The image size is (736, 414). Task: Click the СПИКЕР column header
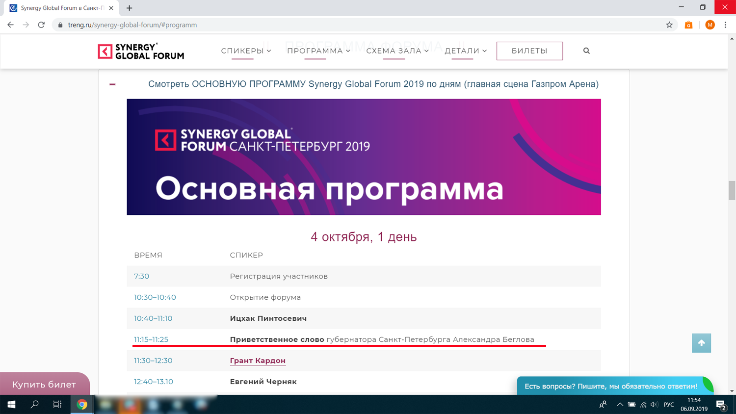click(246, 255)
